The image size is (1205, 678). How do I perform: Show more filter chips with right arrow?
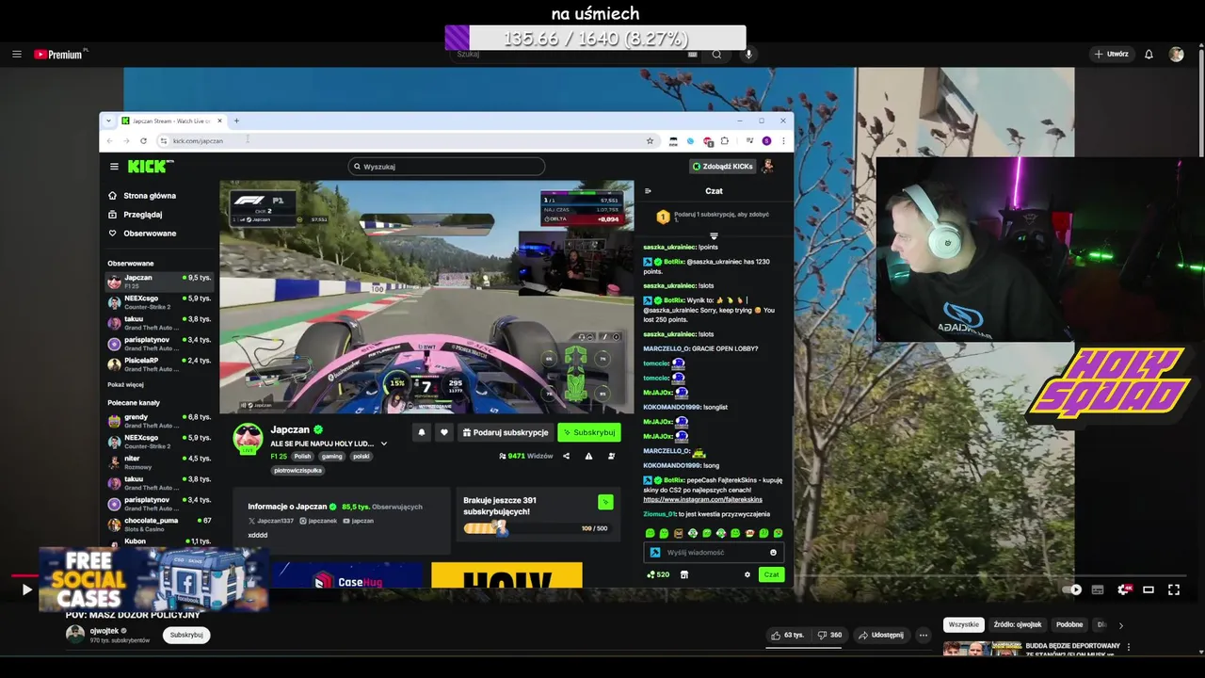pos(1120,625)
